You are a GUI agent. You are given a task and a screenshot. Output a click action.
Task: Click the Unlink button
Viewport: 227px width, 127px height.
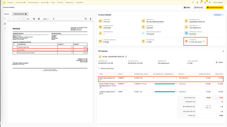coord(219,62)
